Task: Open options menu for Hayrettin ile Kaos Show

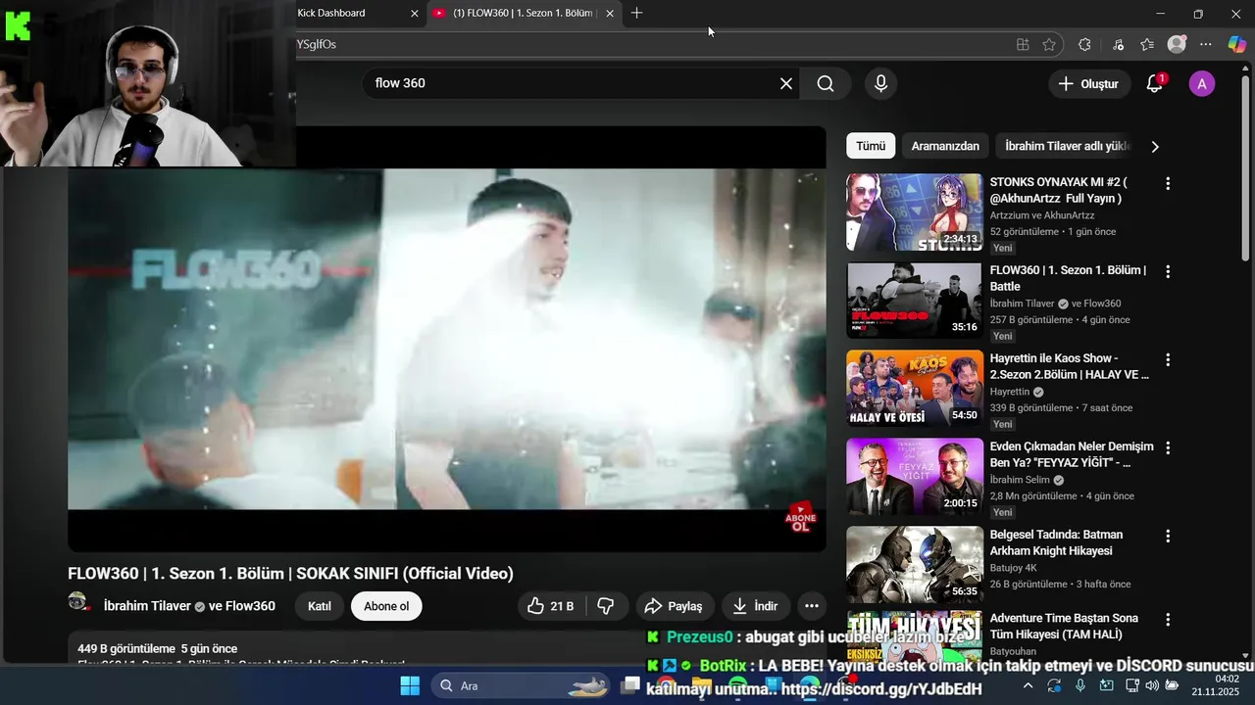Action: [x=1167, y=359]
